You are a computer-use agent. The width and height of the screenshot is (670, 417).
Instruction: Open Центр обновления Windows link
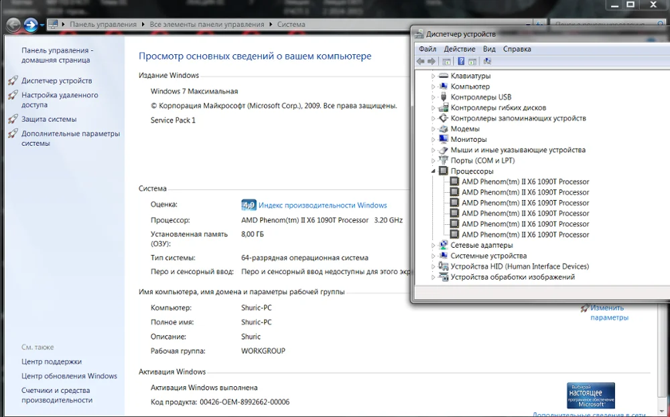(69, 376)
